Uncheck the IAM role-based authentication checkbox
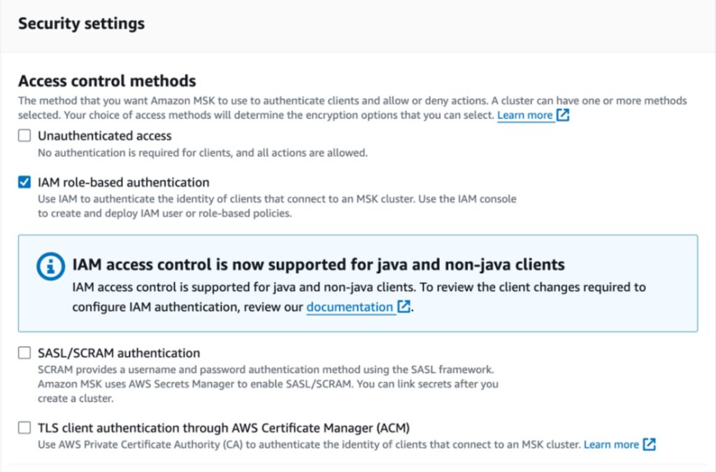Viewport: 716px width, 472px height. [x=24, y=182]
